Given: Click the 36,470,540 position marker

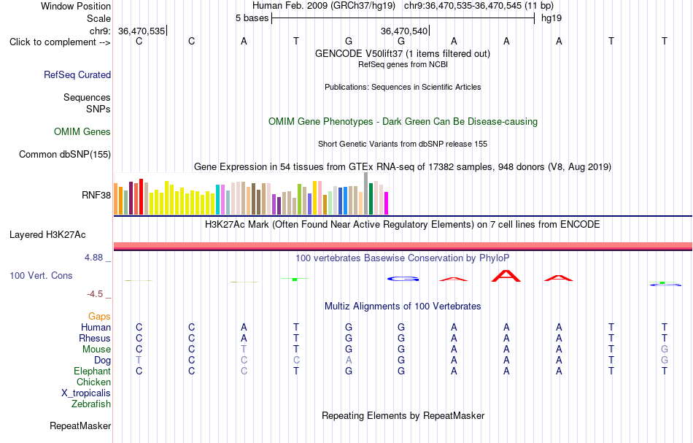Looking at the screenshot, I should click(404, 31).
